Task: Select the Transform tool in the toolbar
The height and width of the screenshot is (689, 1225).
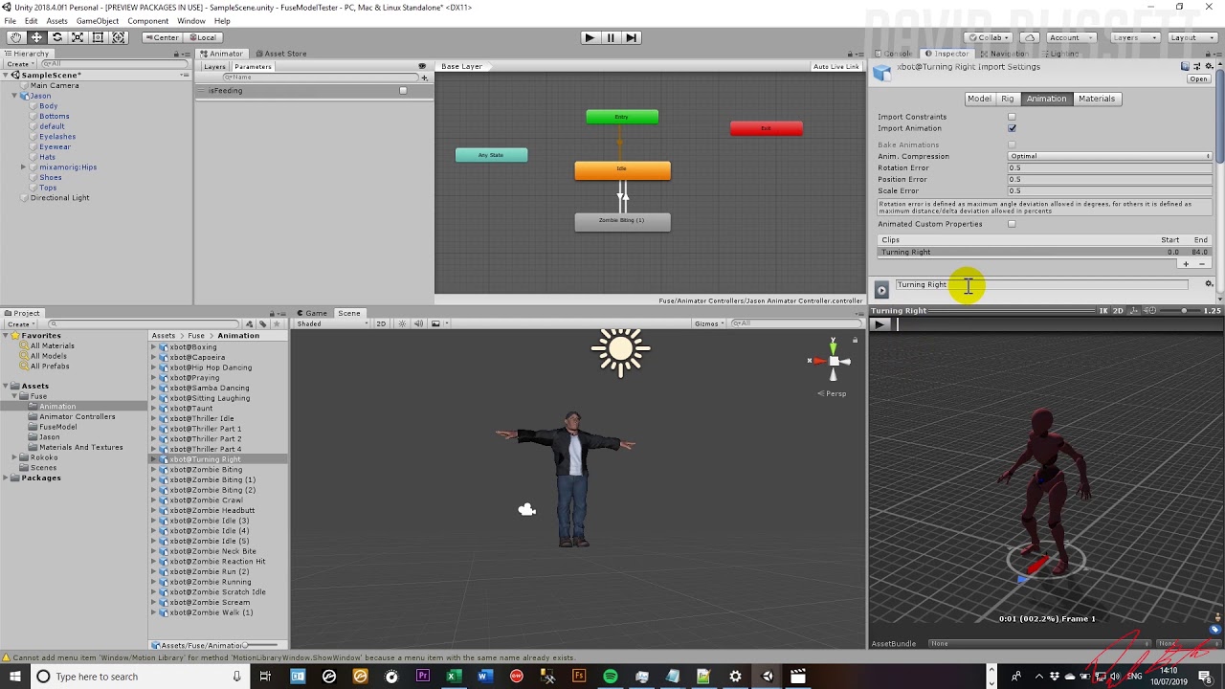Action: 119,37
